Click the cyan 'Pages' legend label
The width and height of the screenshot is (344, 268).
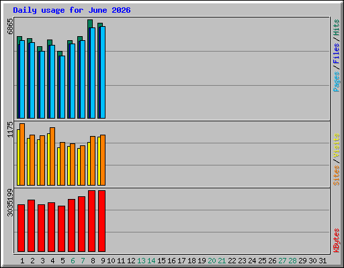tap(336, 82)
